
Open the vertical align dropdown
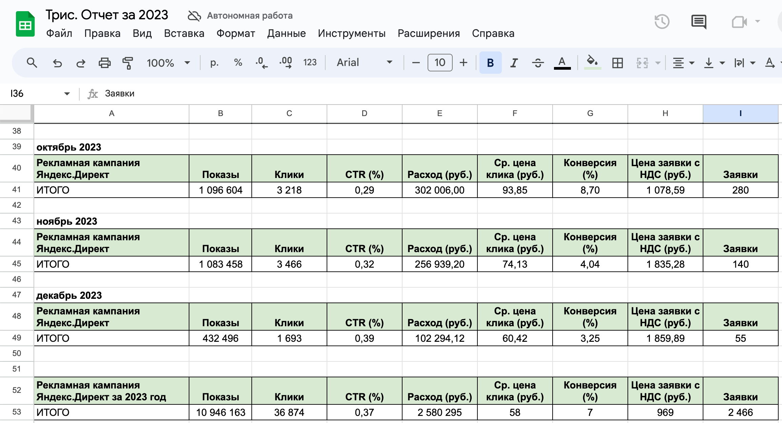[714, 63]
